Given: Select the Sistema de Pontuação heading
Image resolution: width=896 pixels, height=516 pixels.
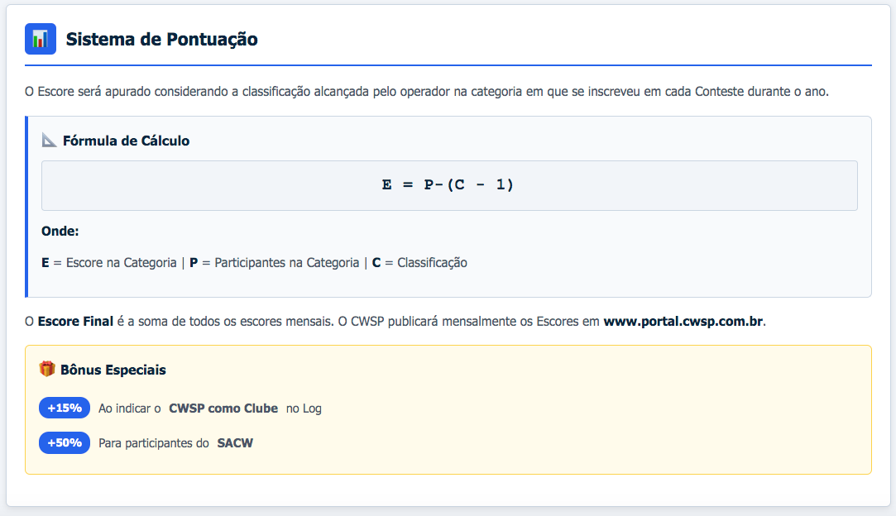Looking at the screenshot, I should [x=161, y=39].
